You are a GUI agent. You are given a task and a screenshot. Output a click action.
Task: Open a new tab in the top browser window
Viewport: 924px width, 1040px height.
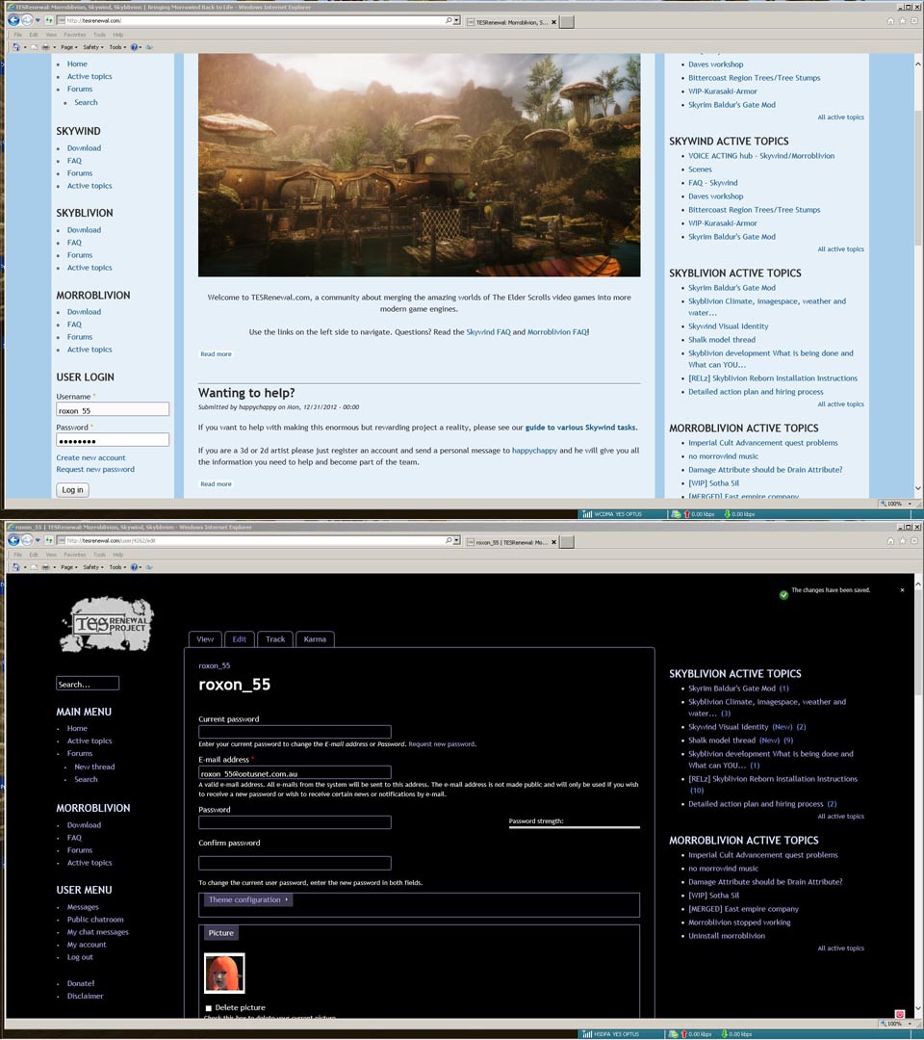567,22
